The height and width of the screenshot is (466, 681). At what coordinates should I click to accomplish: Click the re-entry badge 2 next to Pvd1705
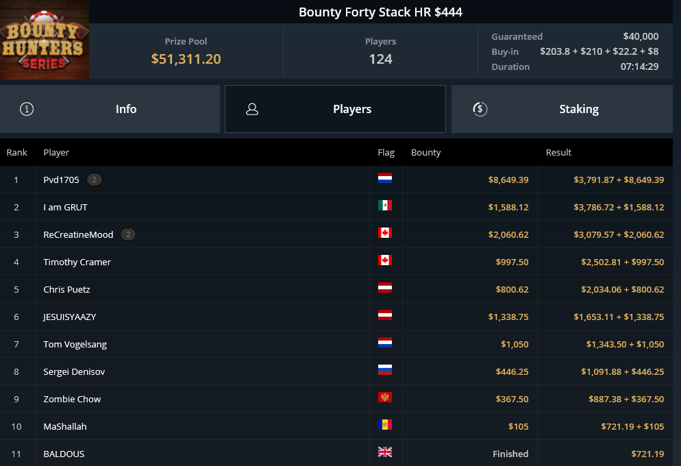tap(95, 180)
